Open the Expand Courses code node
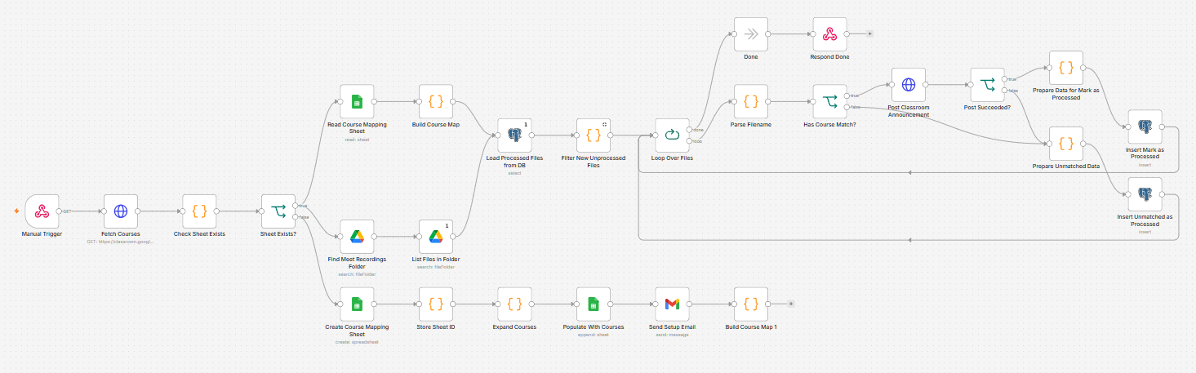Screen dimensions: 1196x373 [514, 304]
